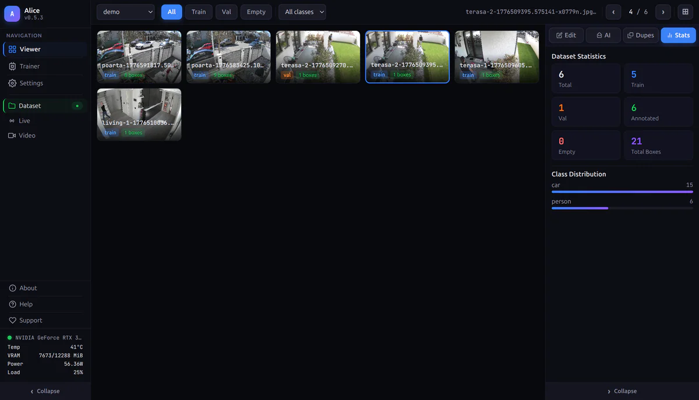
Task: Collapse the left navigation sidebar
Action: coord(45,391)
